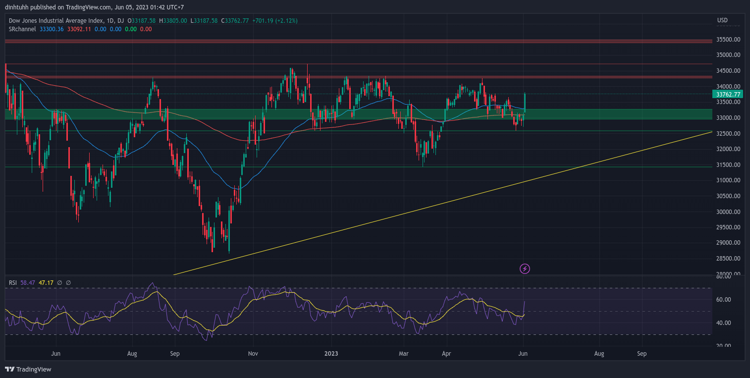Click the 28500.00 price axis label

pyautogui.click(x=728, y=259)
